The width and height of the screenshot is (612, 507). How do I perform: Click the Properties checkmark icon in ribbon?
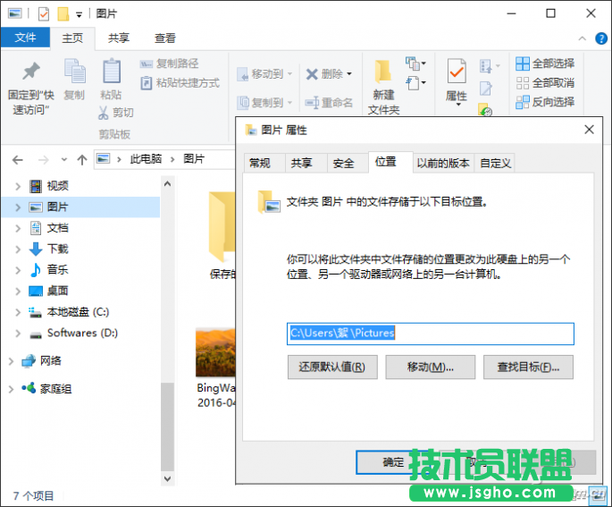coord(457,72)
